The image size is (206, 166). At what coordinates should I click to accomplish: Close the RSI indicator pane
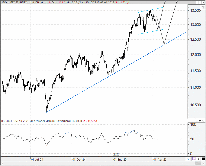click(203, 121)
